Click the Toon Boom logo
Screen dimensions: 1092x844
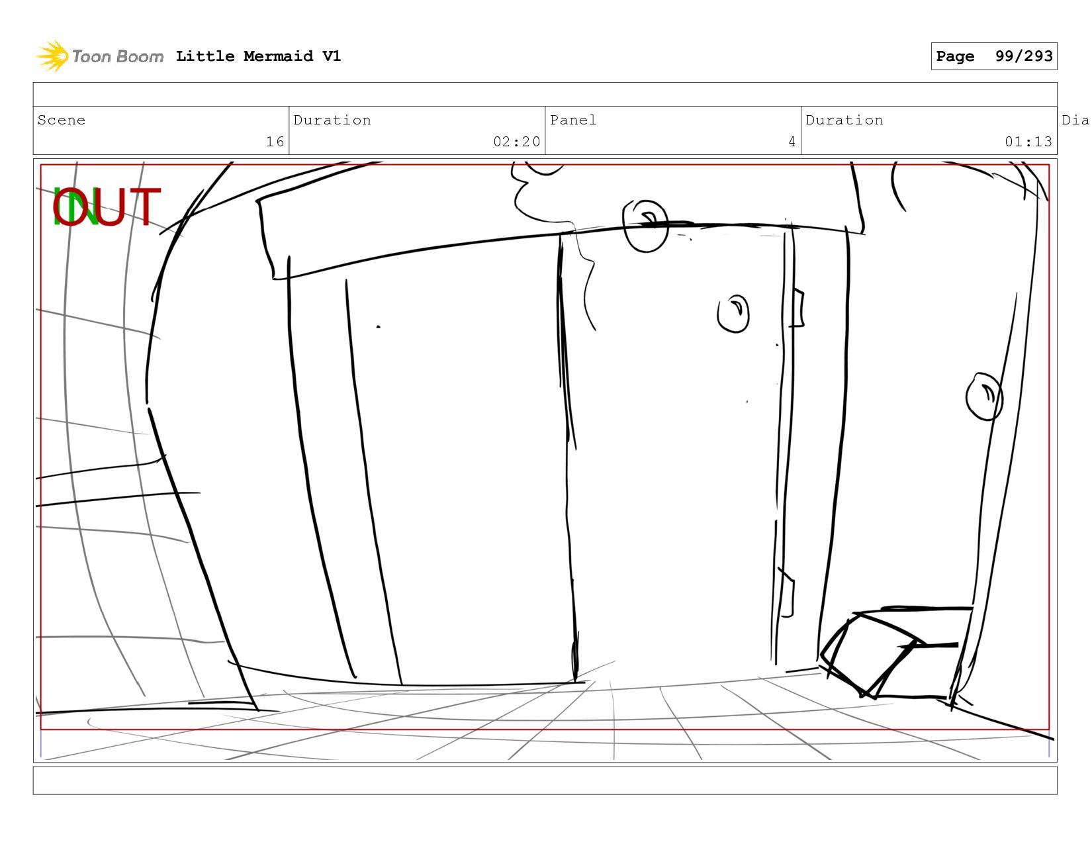tap(99, 56)
